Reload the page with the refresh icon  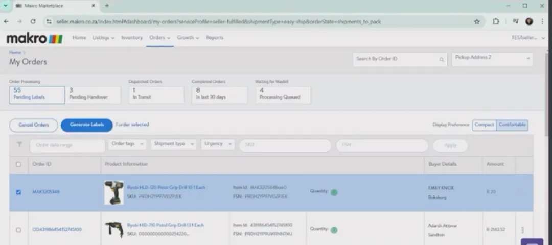33,22
